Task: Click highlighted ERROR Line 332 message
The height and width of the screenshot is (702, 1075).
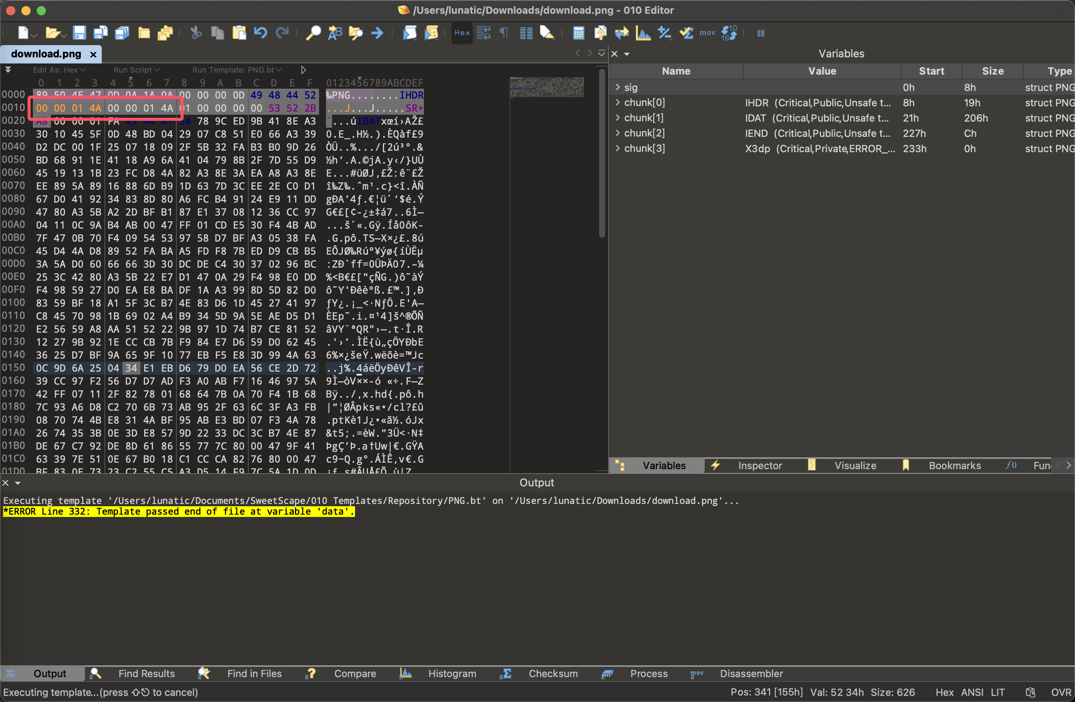Action: pyautogui.click(x=179, y=511)
